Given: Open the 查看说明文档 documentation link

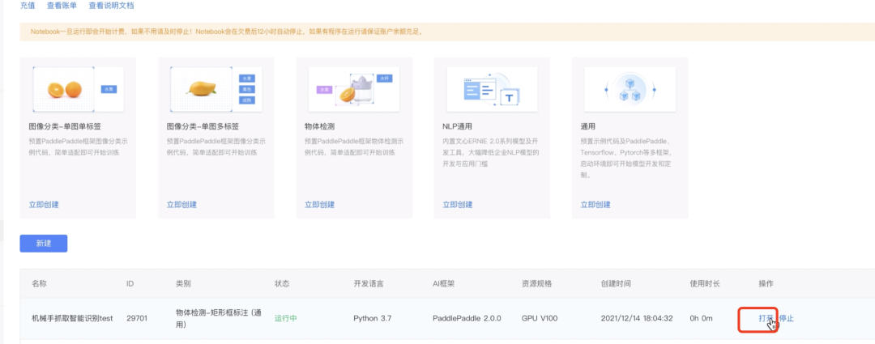Looking at the screenshot, I should pyautogui.click(x=111, y=6).
